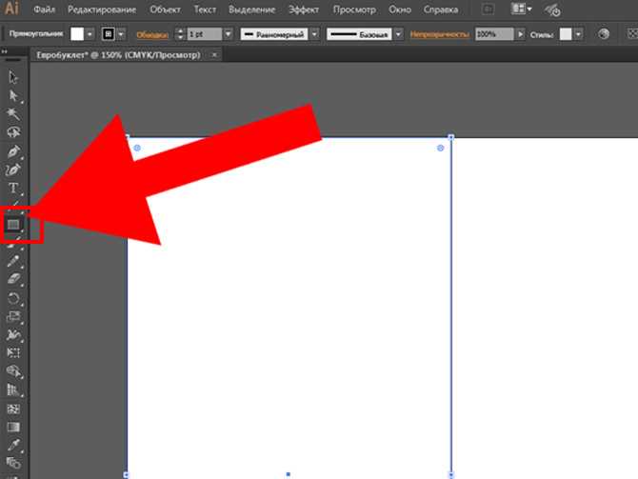Click the Базовая brush definition box
Viewport: 638px width, 479px height.
click(359, 34)
